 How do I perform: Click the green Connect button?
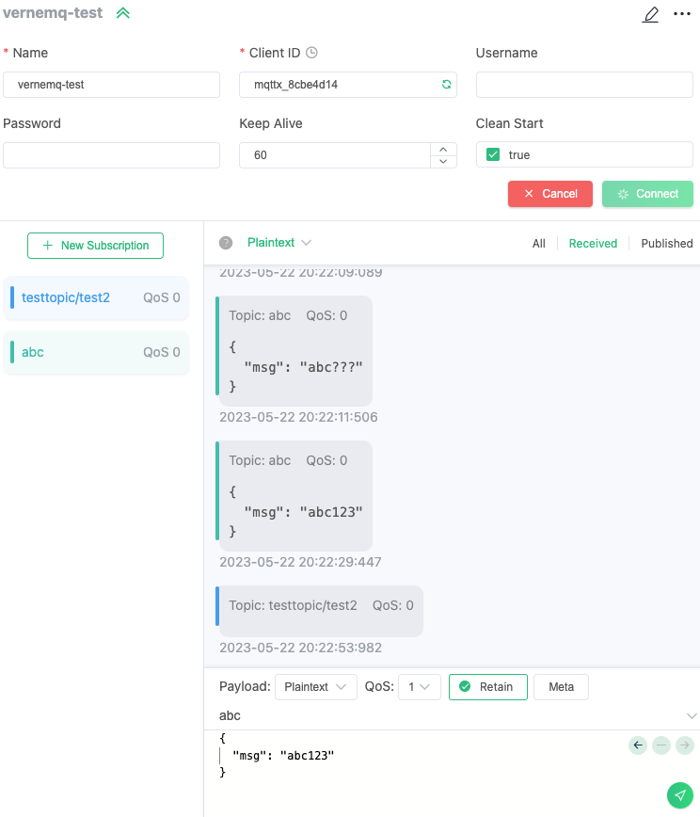coord(647,194)
